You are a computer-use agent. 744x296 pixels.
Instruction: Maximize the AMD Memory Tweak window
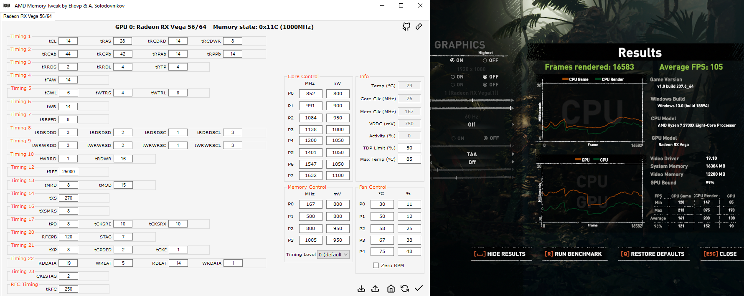[401, 5]
